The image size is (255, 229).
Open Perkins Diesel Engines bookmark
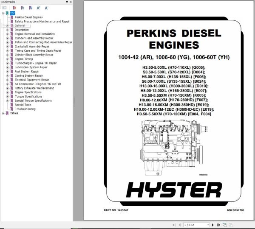[x=28, y=17]
